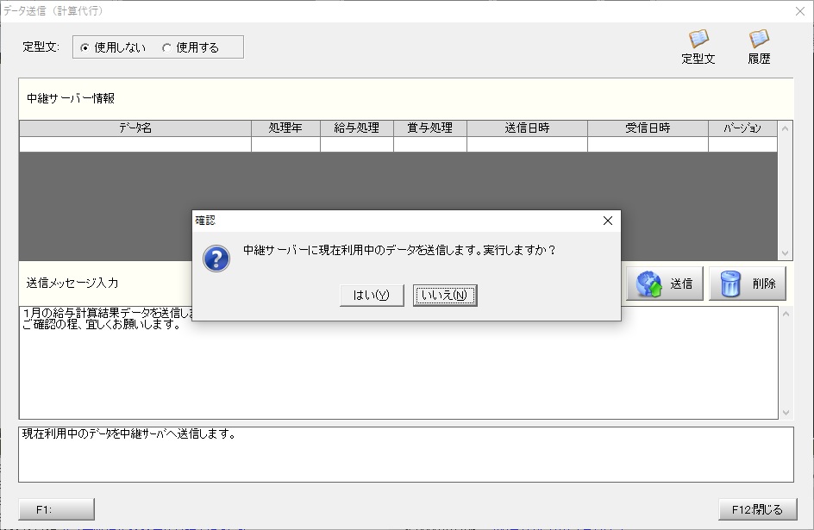This screenshot has width=814, height=530.
Task: Click the description box reading 現在利用中のデータを中継サーバへ送信します
Action: [406, 454]
